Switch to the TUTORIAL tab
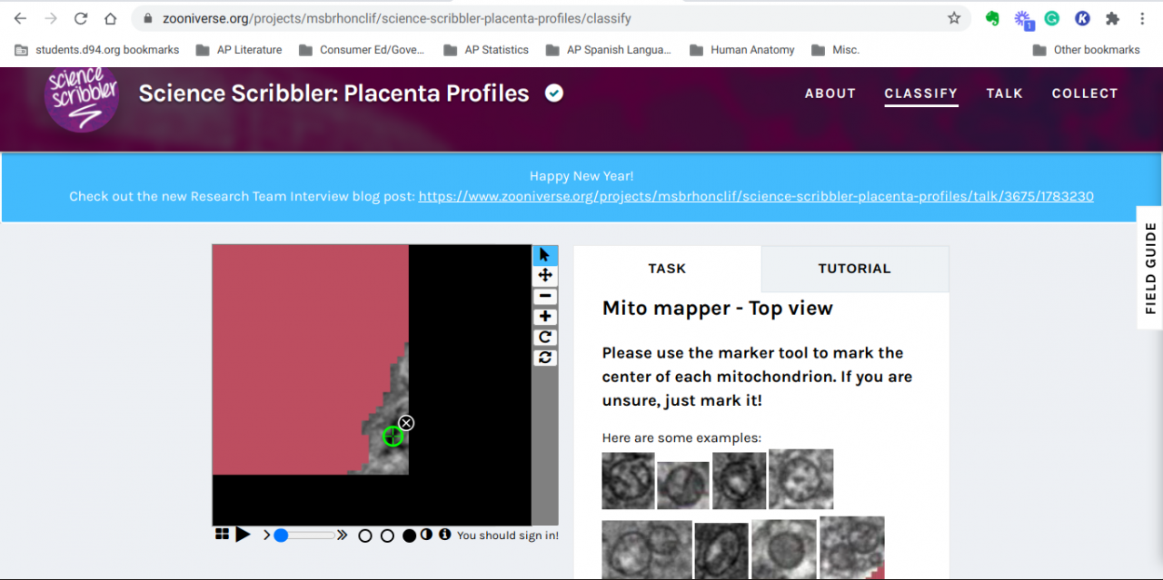The width and height of the screenshot is (1163, 580). tap(854, 269)
